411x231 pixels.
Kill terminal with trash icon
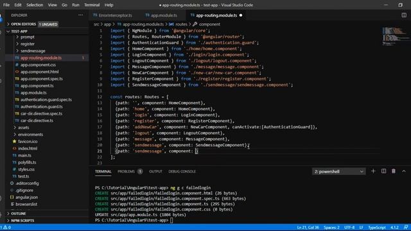tap(394, 171)
